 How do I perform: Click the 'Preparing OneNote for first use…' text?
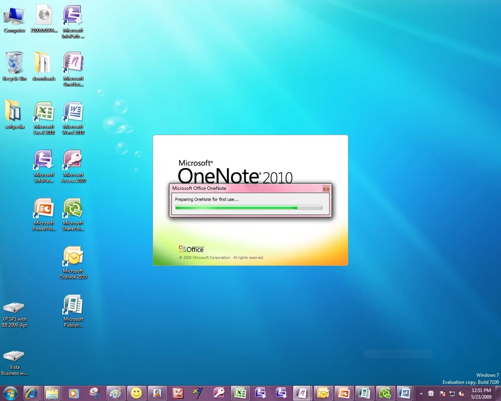pos(207,199)
